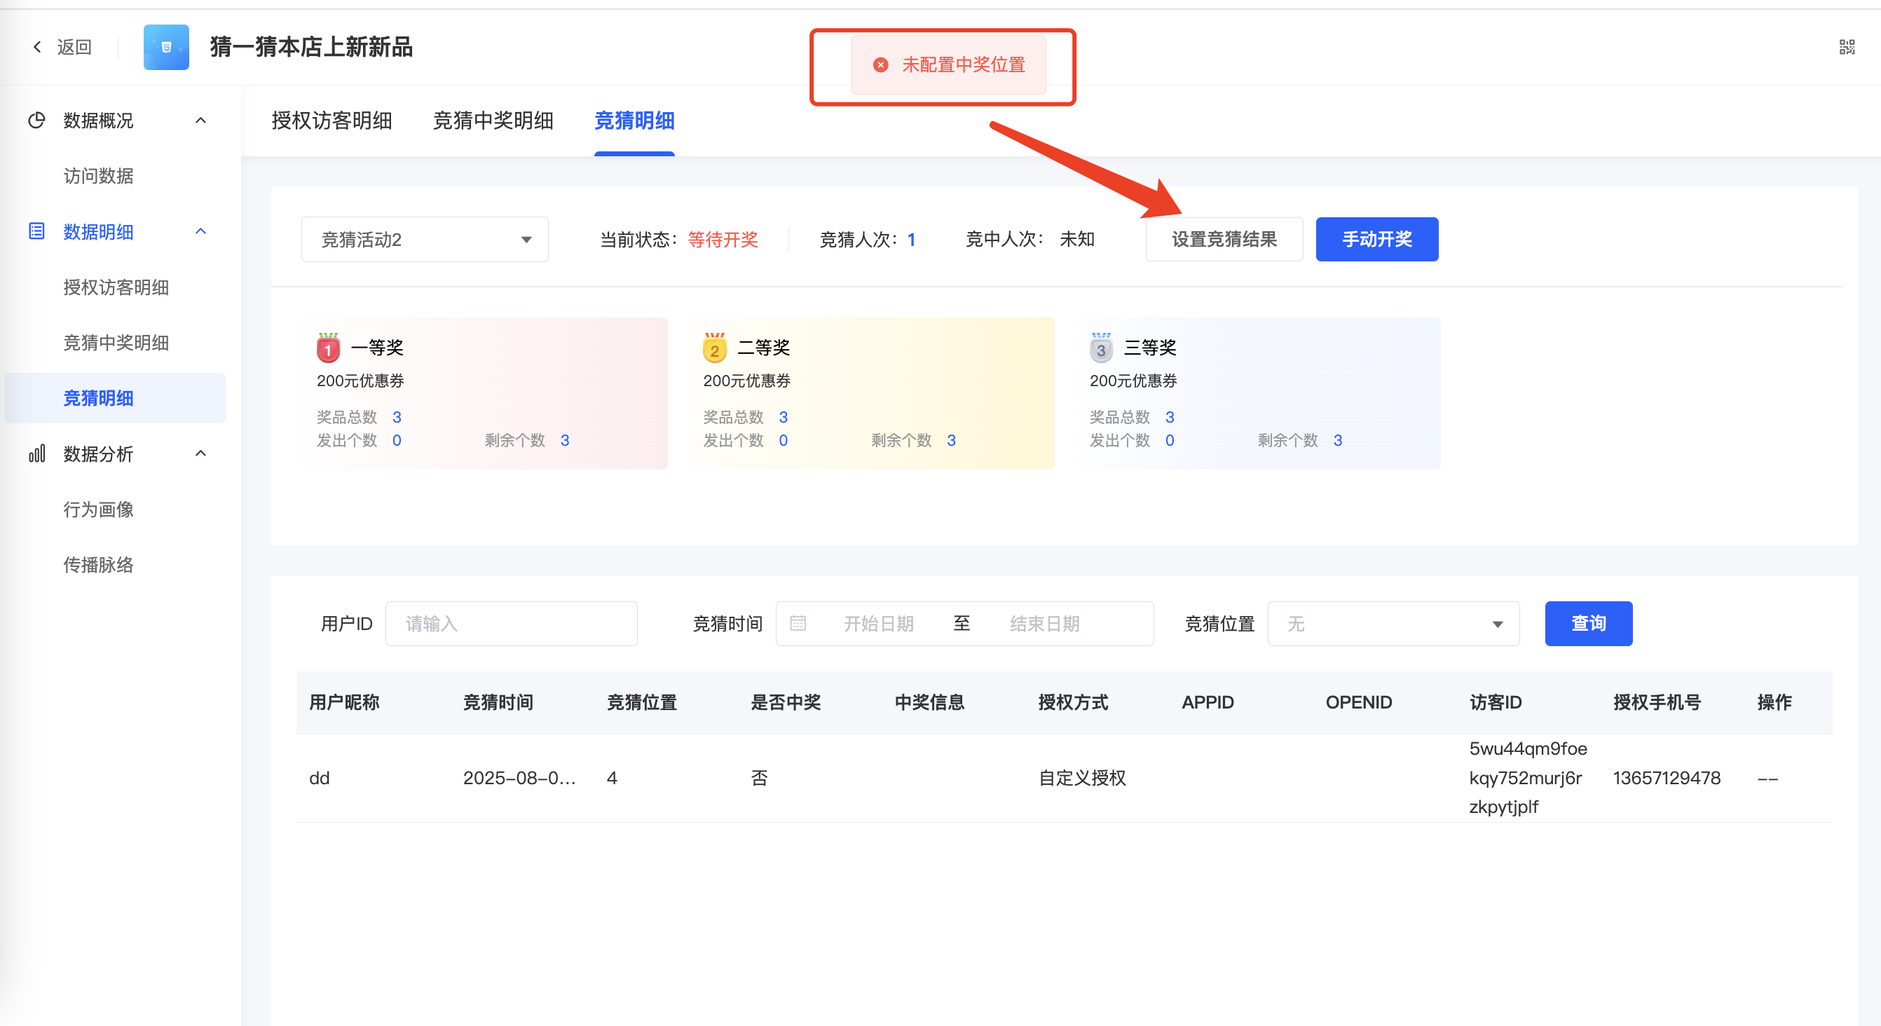The image size is (1881, 1026).
Task: Collapse the 数据分析 sidebar section
Action: coord(201,453)
